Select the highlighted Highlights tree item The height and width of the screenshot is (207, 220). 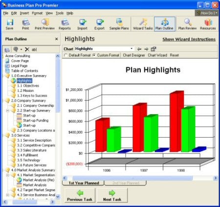[24, 81]
